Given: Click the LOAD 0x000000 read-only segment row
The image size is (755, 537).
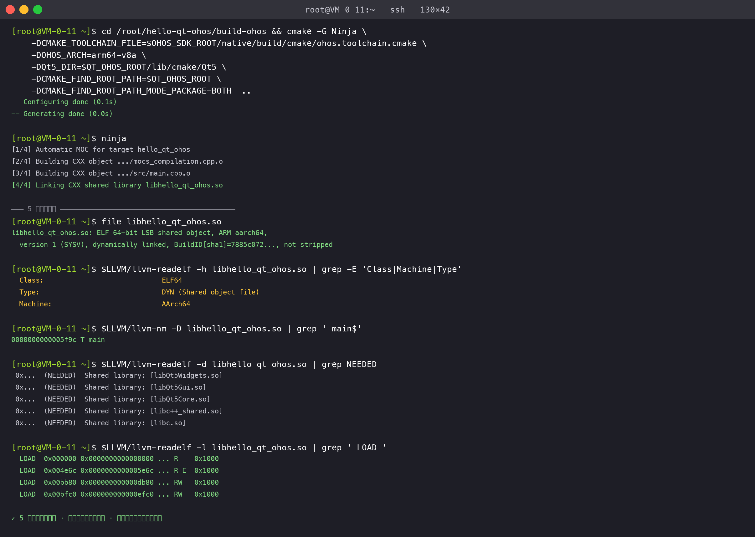Looking at the screenshot, I should 119,459.
